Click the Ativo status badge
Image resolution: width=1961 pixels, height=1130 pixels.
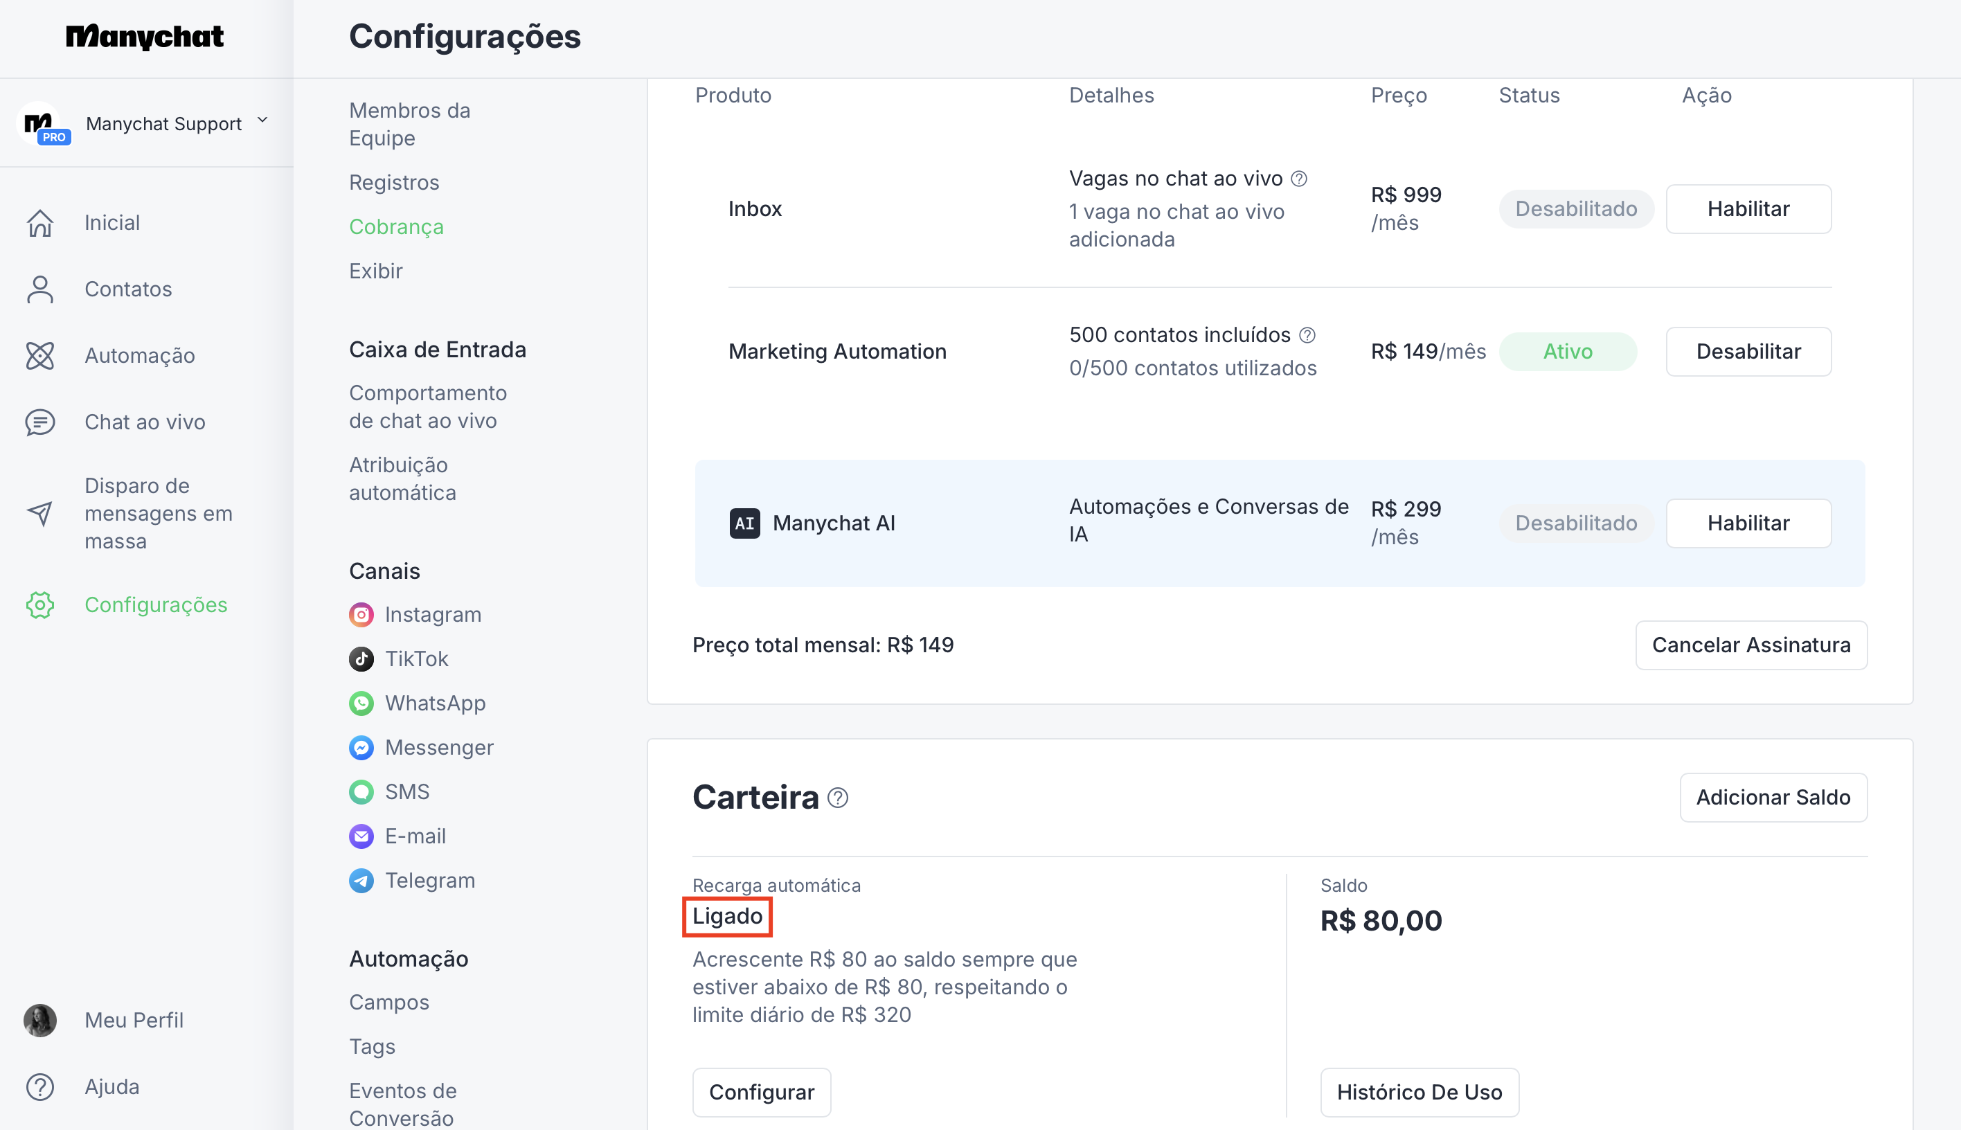tap(1568, 352)
